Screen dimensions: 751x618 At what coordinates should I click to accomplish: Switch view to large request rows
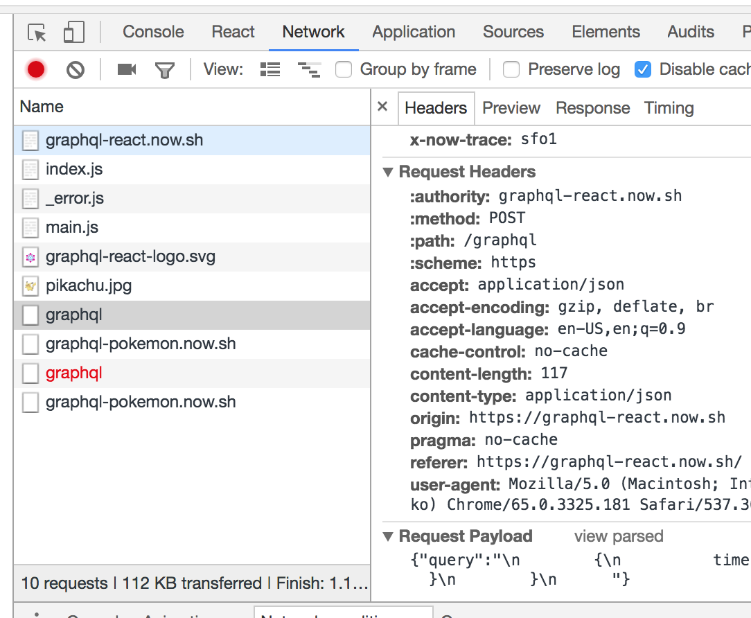click(x=270, y=69)
